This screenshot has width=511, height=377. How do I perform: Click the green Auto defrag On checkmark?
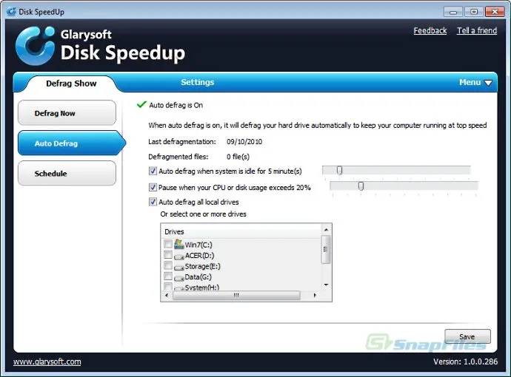coord(141,104)
